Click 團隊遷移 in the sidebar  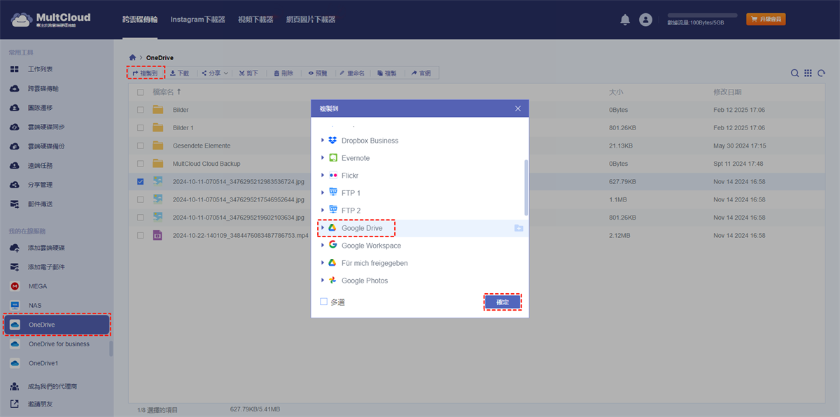pyautogui.click(x=40, y=108)
